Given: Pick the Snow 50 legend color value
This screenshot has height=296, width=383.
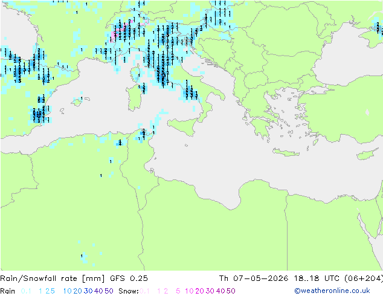Looking at the screenshot, I should pyautogui.click(x=231, y=291).
